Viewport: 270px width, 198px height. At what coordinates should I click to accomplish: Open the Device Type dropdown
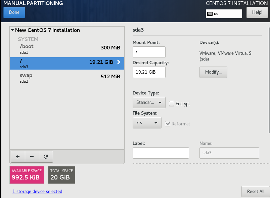click(x=149, y=102)
